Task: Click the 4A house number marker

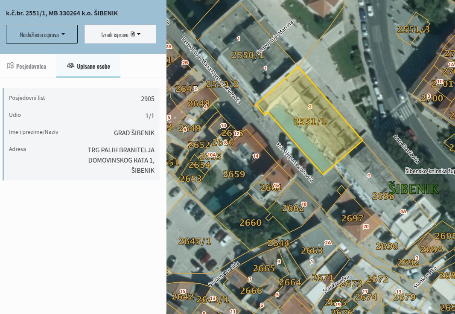Action: click(403, 212)
